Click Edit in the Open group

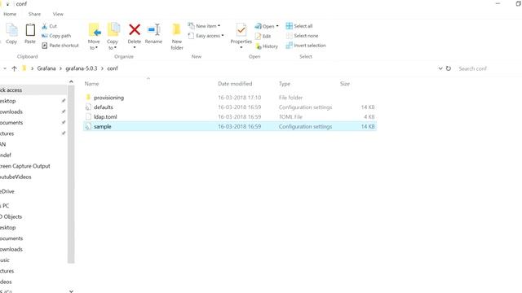tap(263, 36)
